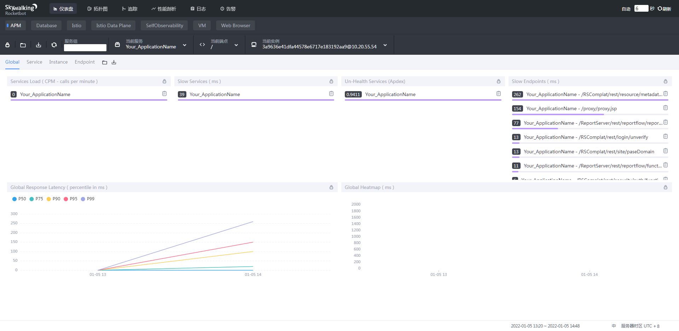Select the Istio dashboard tab
Viewport: 679px width, 331px height.
(76, 25)
